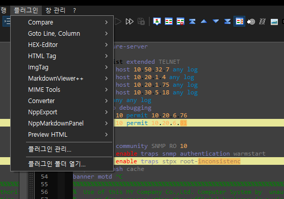Click highlighted 'stpx root-inconsistenc' text

point(201,161)
